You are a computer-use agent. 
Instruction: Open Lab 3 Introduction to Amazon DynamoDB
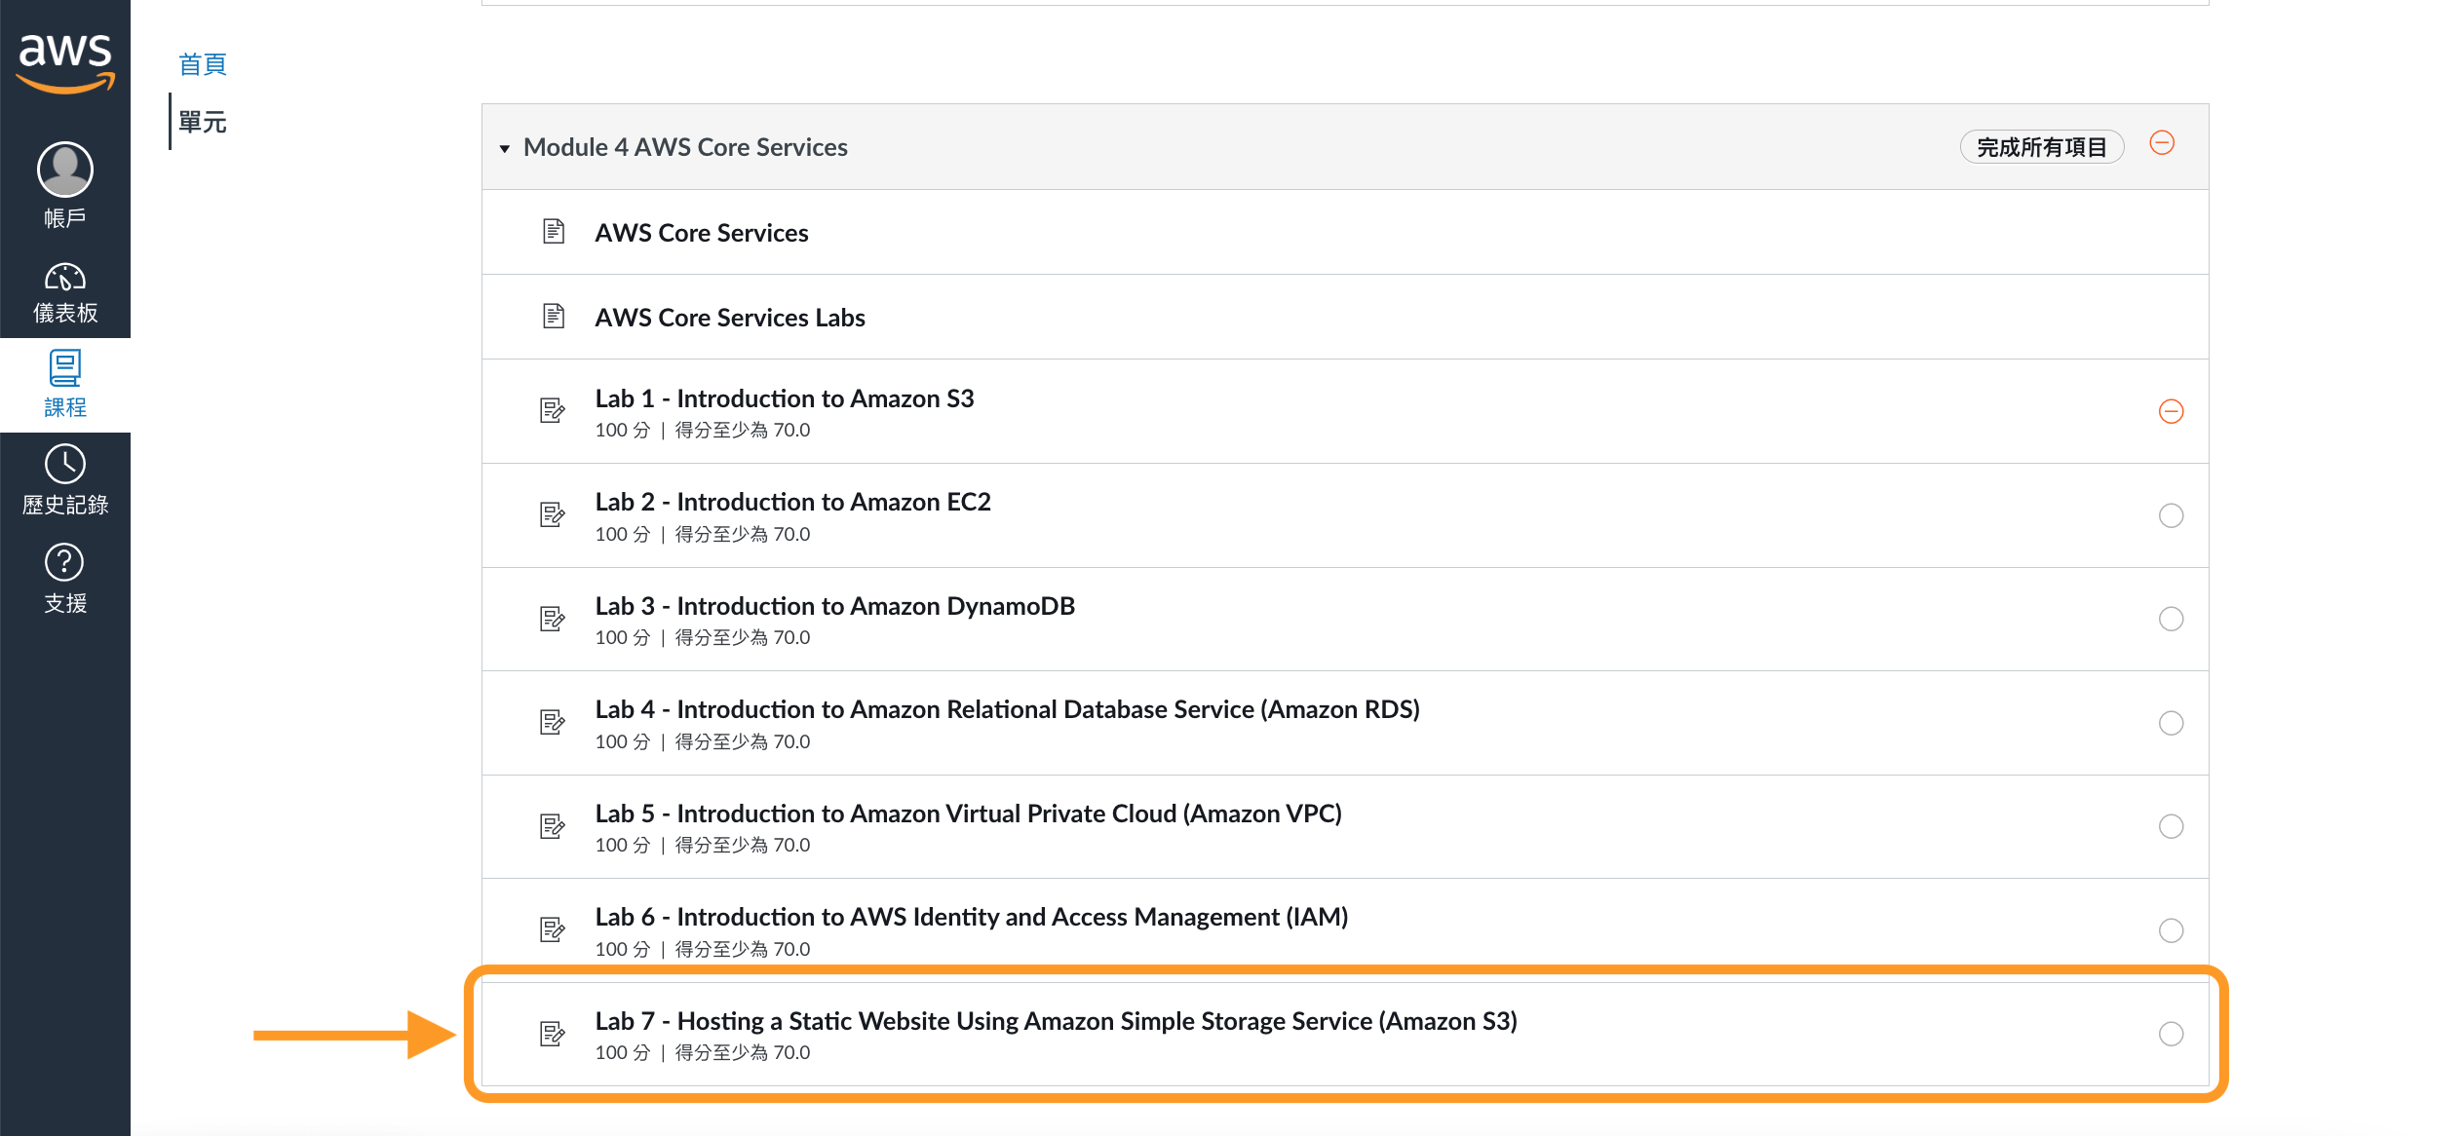834,606
